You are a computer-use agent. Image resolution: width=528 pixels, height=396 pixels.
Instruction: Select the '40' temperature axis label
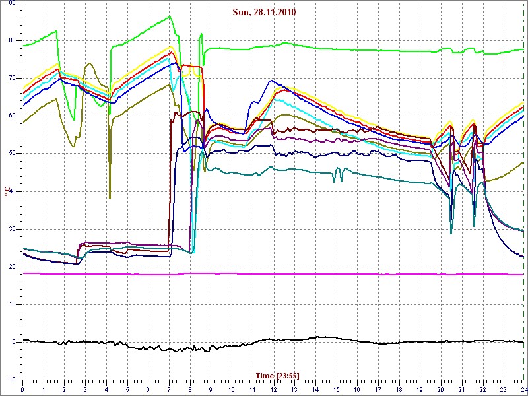coord(11,191)
